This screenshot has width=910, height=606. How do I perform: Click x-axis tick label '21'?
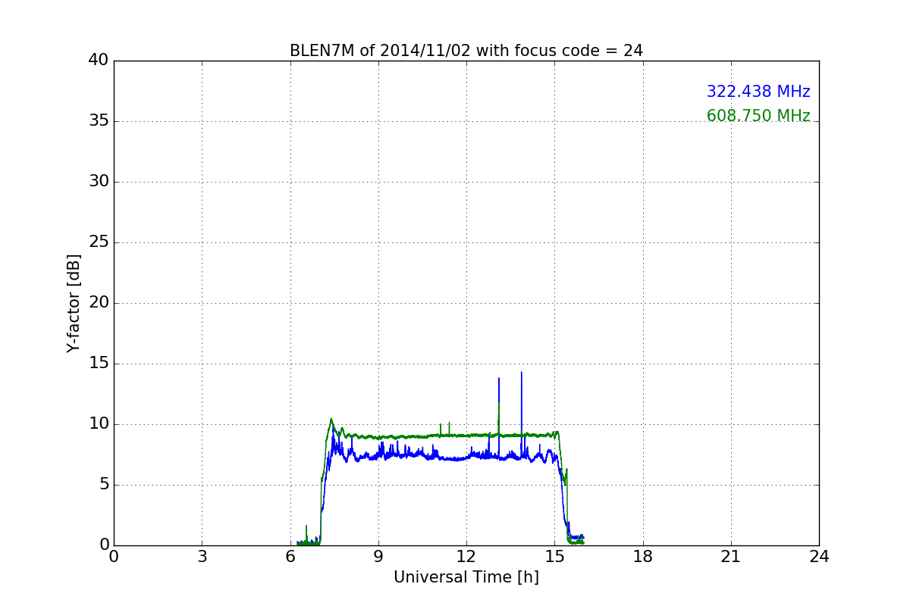tap(731, 557)
